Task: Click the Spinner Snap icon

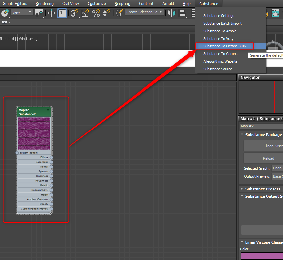Action: (x=106, y=13)
